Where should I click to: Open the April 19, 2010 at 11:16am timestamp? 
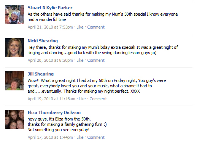point(51,99)
